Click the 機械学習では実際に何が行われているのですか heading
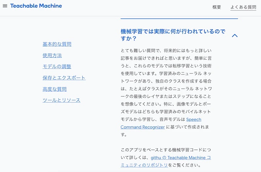 pyautogui.click(x=173, y=35)
